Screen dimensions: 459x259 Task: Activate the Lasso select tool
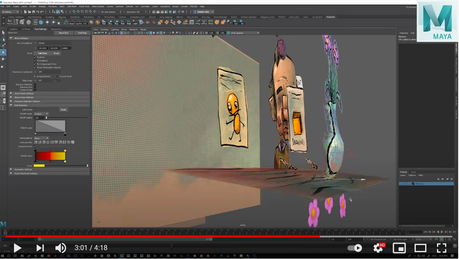click(x=3, y=39)
